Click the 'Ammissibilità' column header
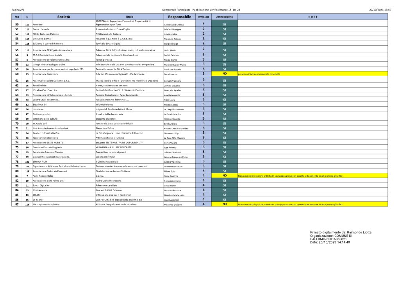Screen dimensions: 400x283 (225, 17)
